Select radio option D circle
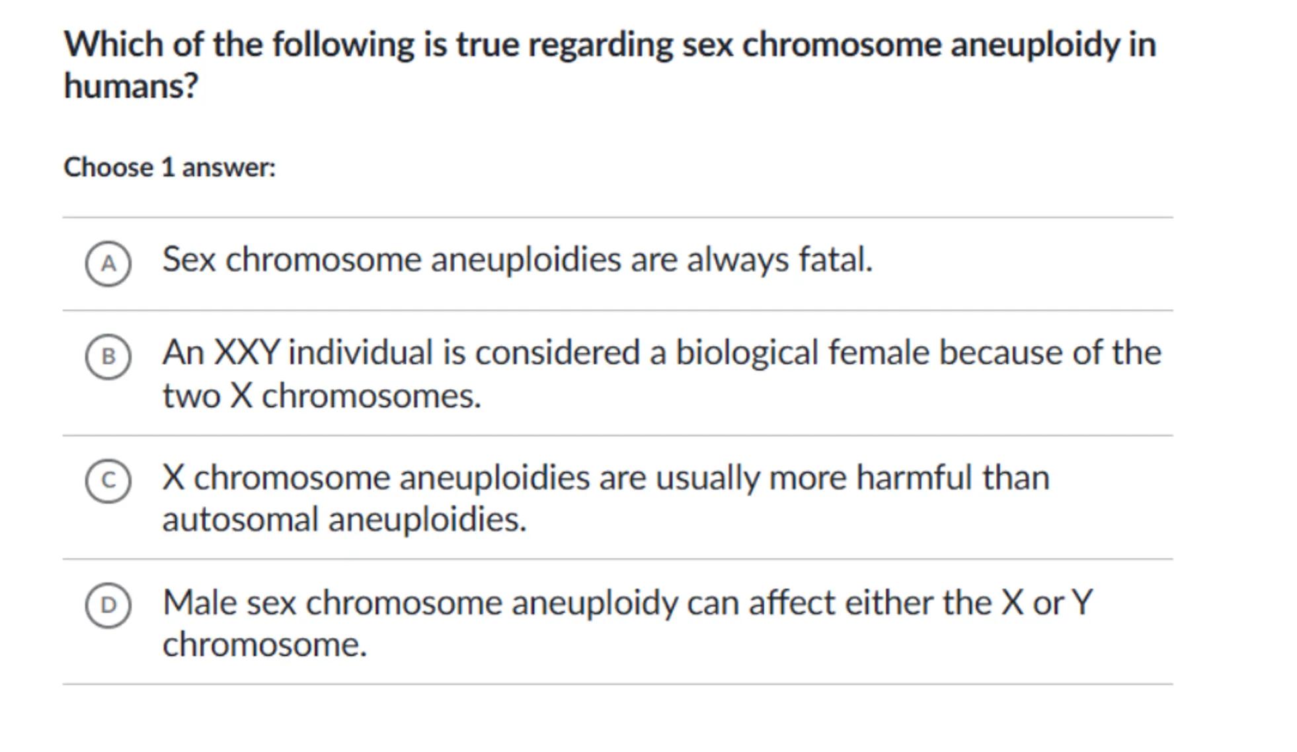The image size is (1297, 752). coord(108,605)
